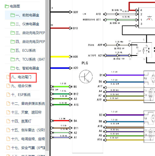Open 二、仪表电器盒 folder
155x156 pixels.
click(x=27, y=24)
